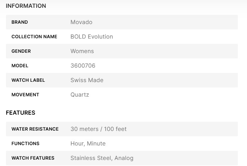The image size is (247, 166).
Task: Select the Hour, Minute functions value
Action: pos(88,144)
